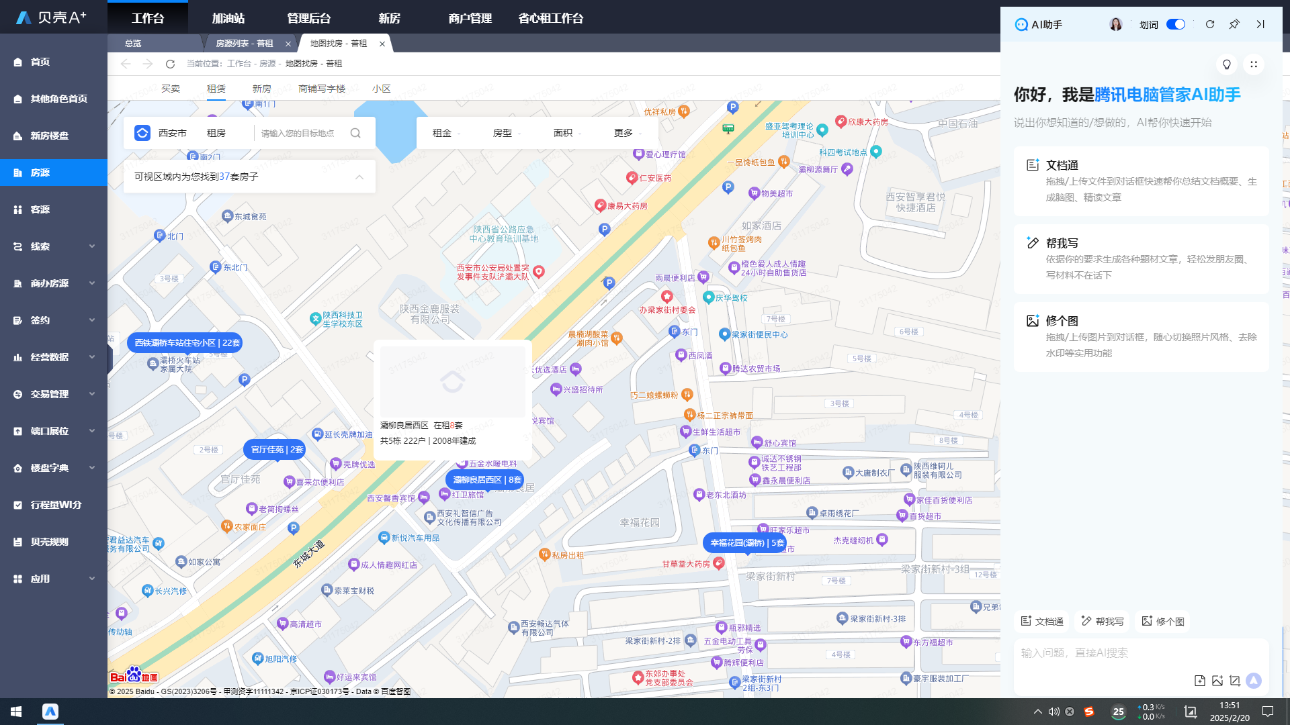The height and width of the screenshot is (725, 1290).
Task: Pin the AI助手 panel
Action: (1234, 24)
